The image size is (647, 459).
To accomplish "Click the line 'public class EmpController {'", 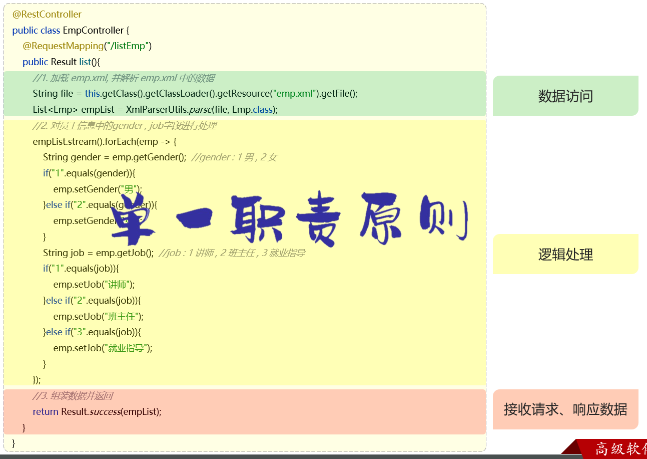I will (71, 31).
